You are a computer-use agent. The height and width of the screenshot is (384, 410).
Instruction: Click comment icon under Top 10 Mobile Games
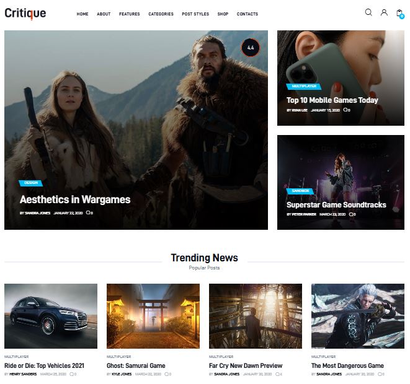pos(347,110)
